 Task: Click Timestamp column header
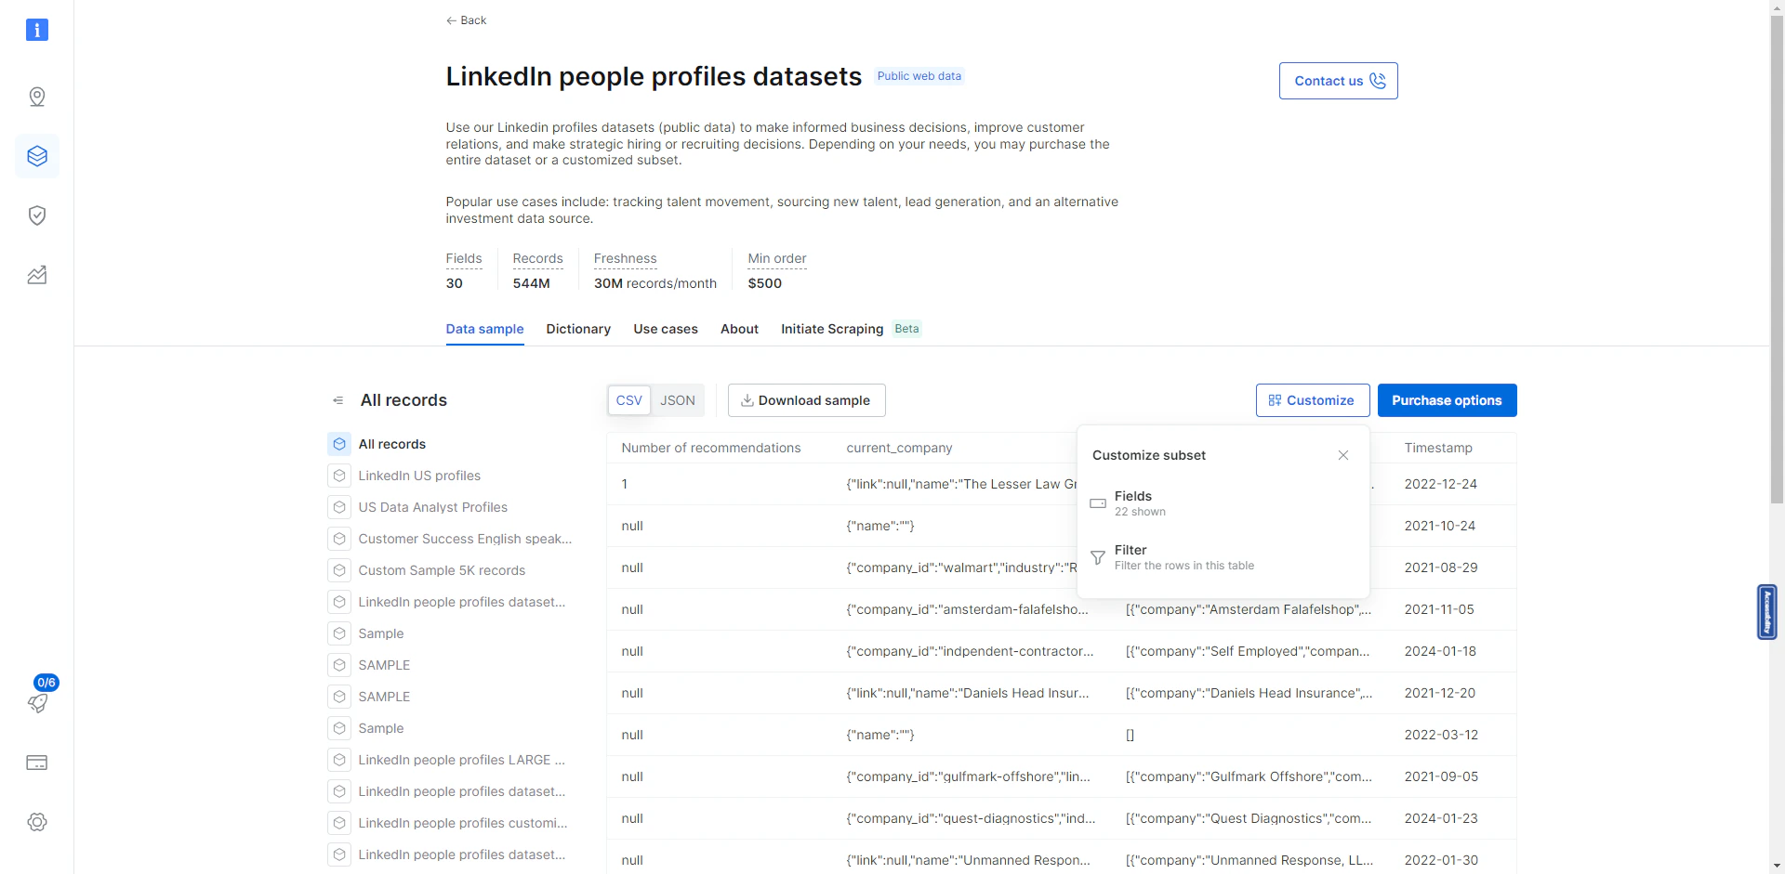coord(1438,448)
